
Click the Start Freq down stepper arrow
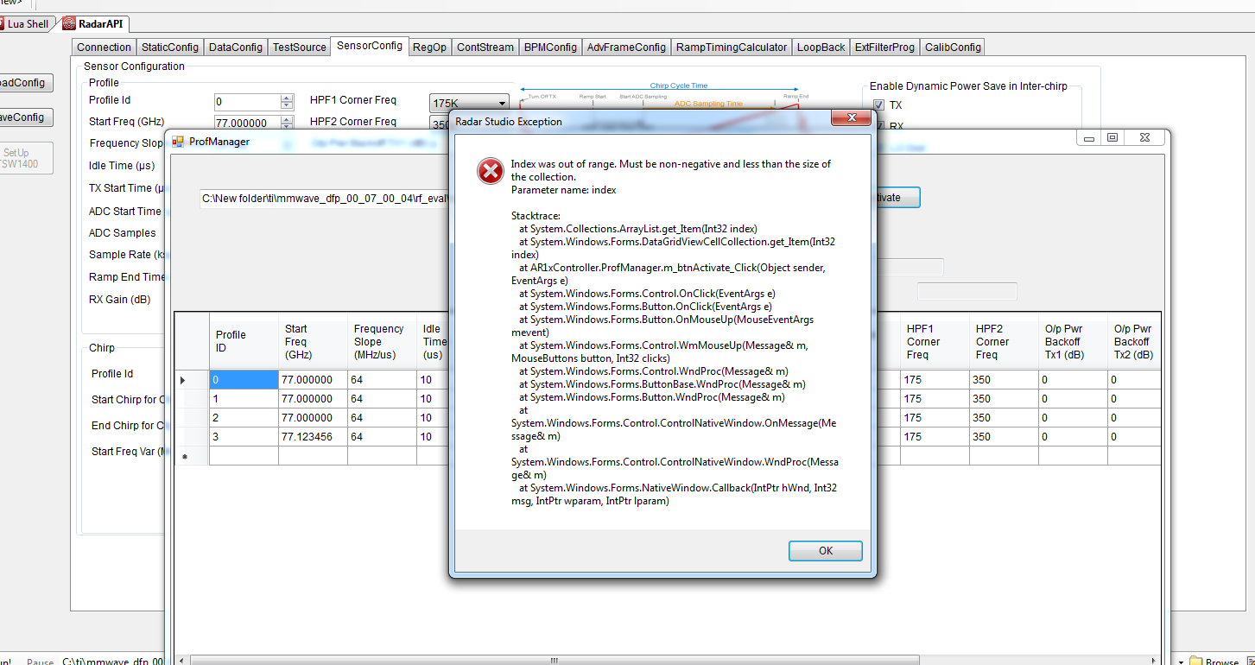click(287, 126)
